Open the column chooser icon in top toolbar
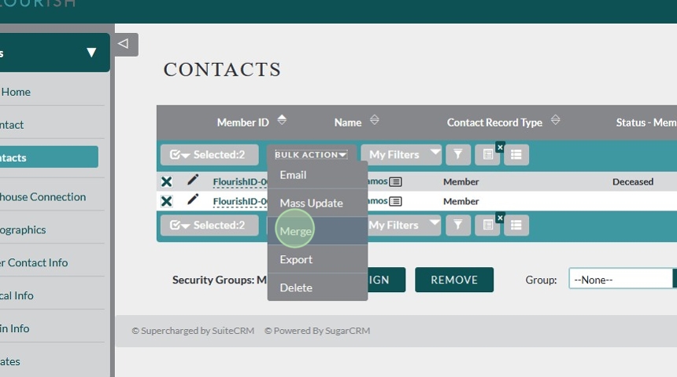The image size is (677, 377). point(488,155)
